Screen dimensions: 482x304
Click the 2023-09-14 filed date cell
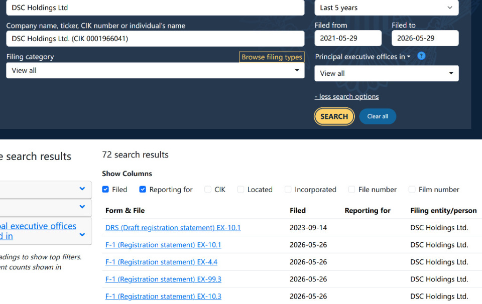click(x=308, y=228)
